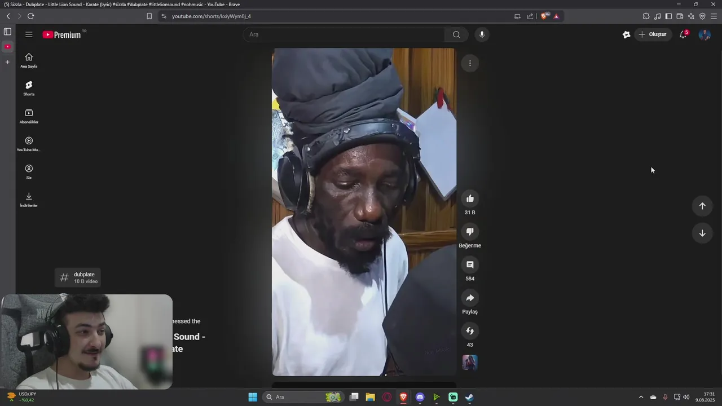Click the YouTube search magnifier button

(456, 34)
